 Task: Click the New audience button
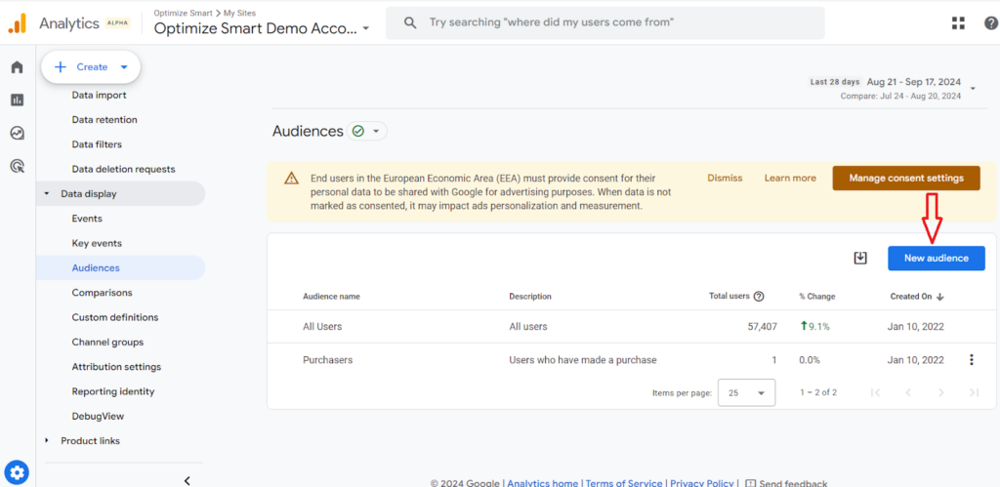[937, 259]
